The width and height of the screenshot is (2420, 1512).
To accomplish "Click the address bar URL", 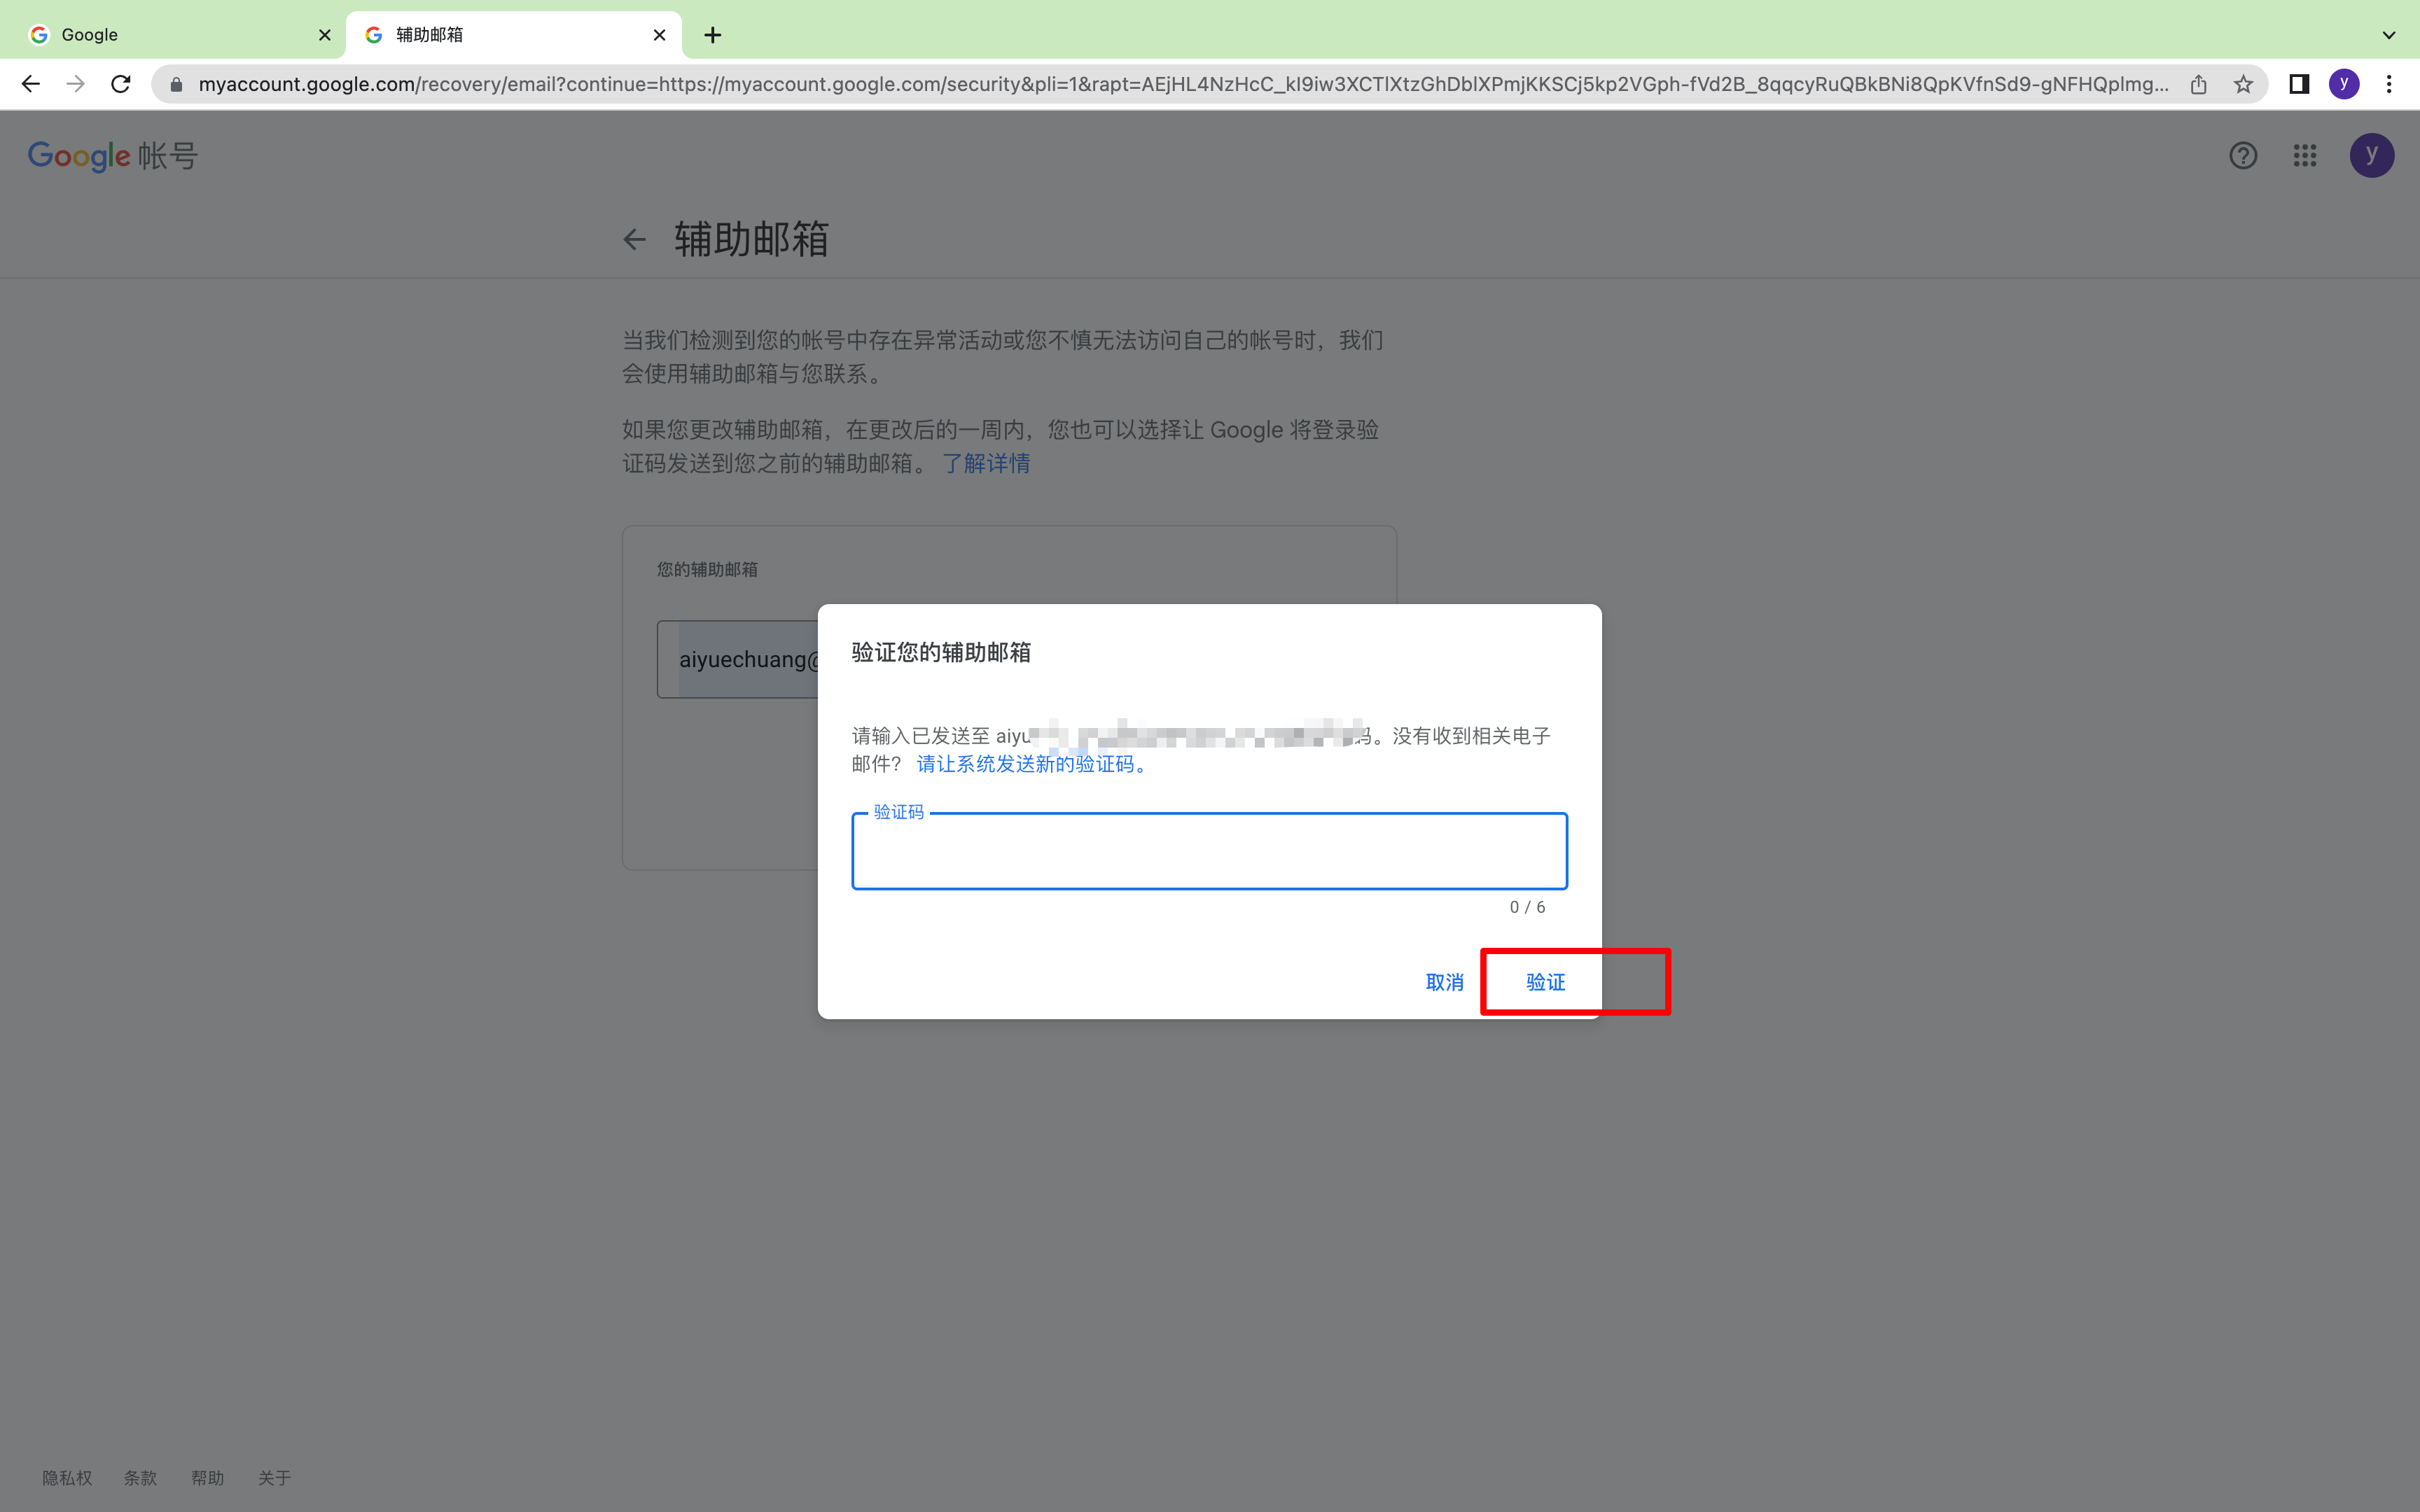I will point(1183,85).
